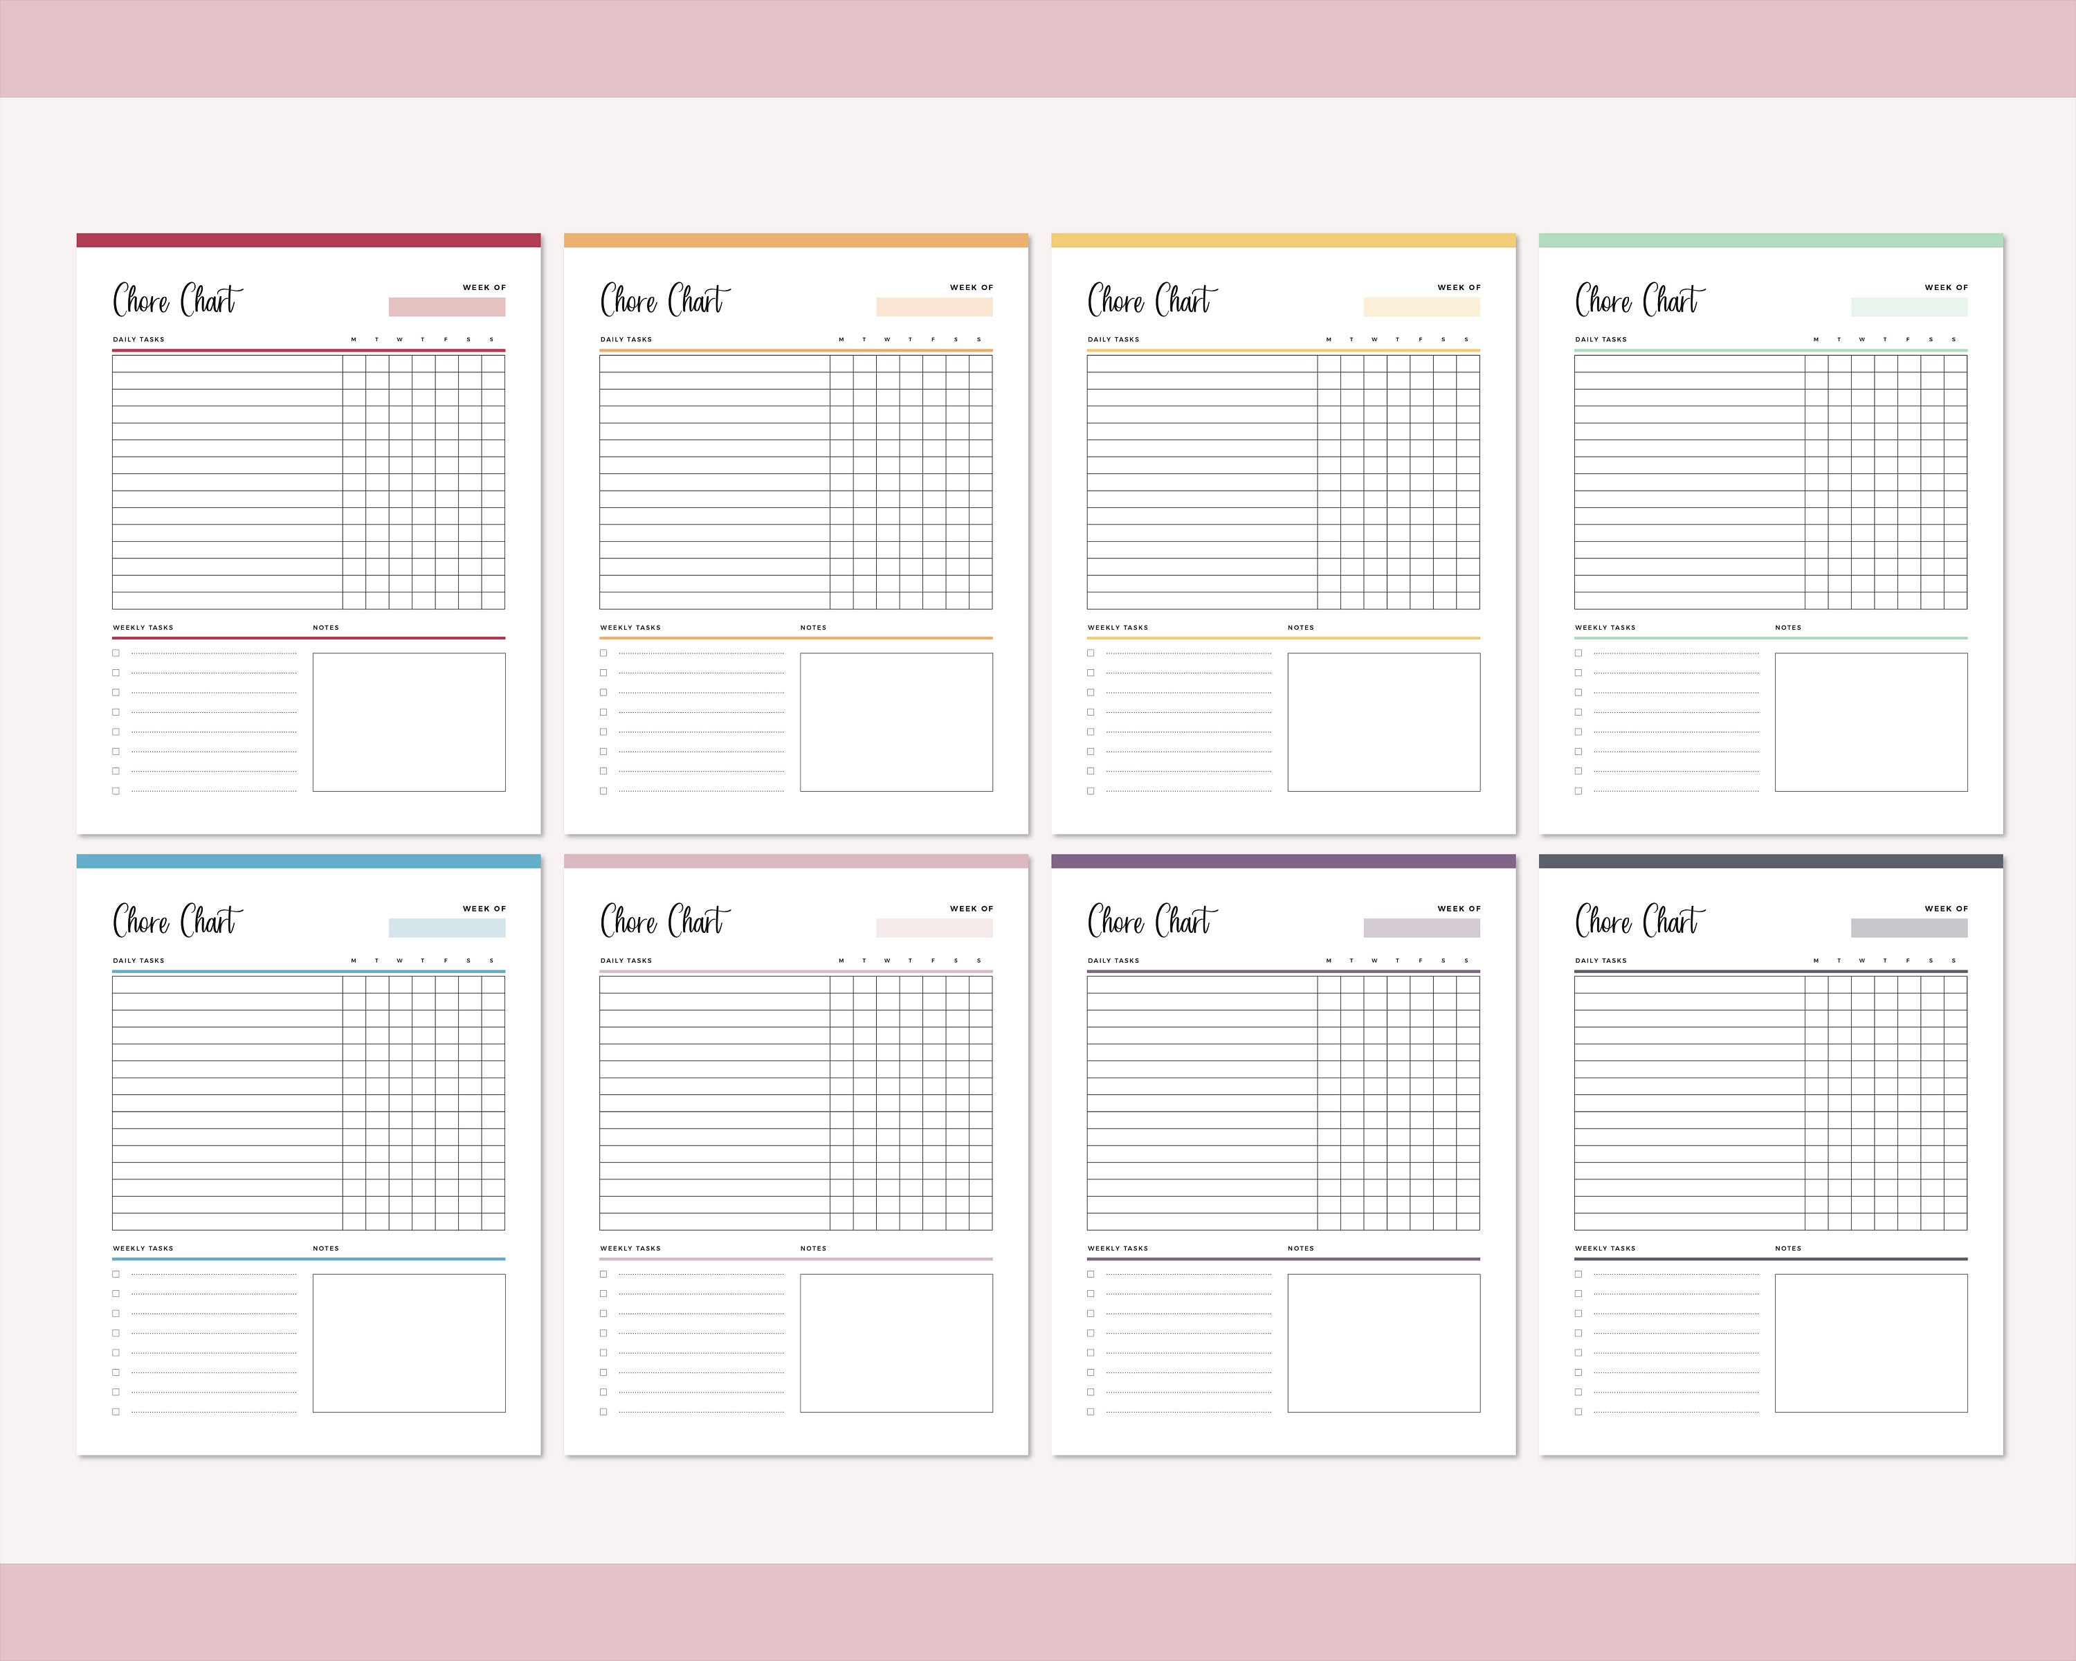This screenshot has height=1661, width=2076.
Task: Tick the first weekly task checkbox on the red chart
Action: pyautogui.click(x=116, y=653)
